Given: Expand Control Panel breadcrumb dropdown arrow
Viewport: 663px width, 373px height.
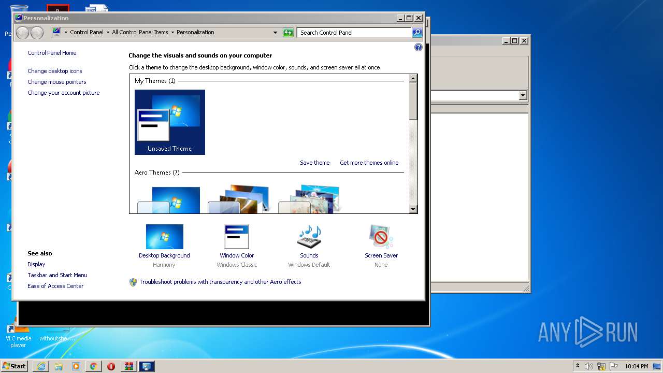Looking at the screenshot, I should pyautogui.click(x=108, y=32).
